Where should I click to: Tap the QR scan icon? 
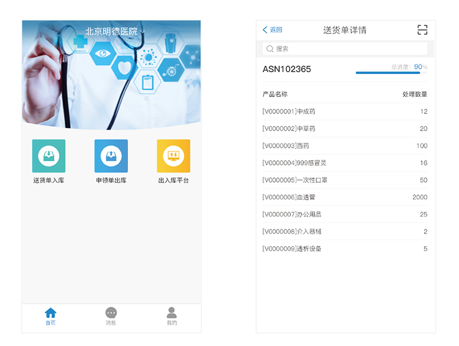pyautogui.click(x=422, y=30)
